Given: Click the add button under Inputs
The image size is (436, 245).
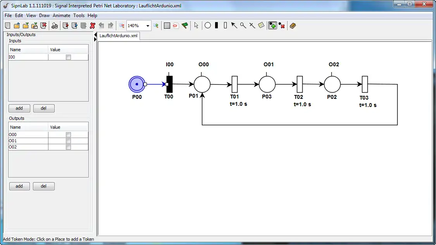Looking at the screenshot, I should tap(19, 108).
